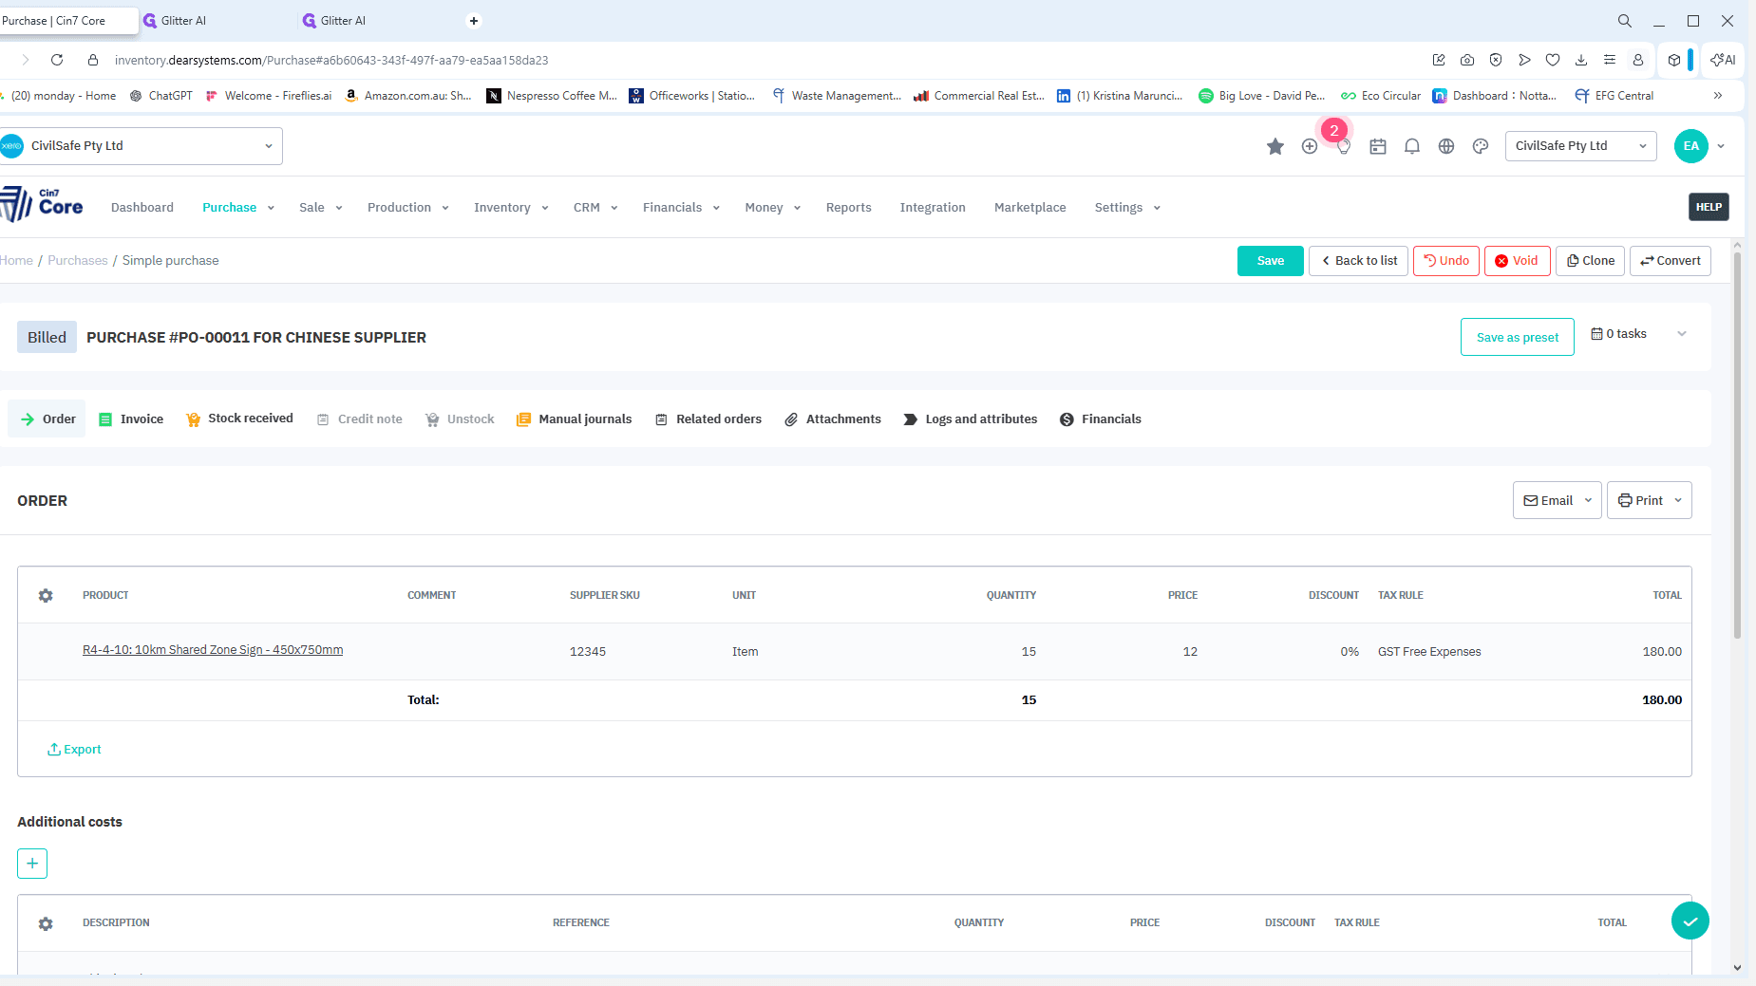Add a new additional cost with plus button
This screenshot has height=986, width=1756.
coord(32,864)
